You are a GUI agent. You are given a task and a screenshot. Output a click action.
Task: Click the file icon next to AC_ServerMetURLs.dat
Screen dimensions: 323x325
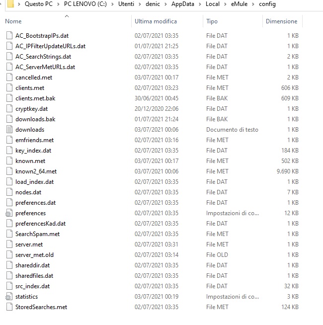point(9,67)
